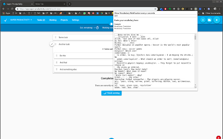This screenshot has width=223, height=139.
Task: Click drag handle of Some task
Action: click(56, 37)
